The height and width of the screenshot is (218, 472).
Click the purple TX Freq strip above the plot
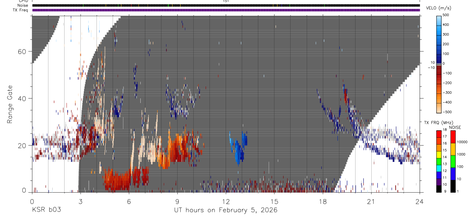point(226,10)
